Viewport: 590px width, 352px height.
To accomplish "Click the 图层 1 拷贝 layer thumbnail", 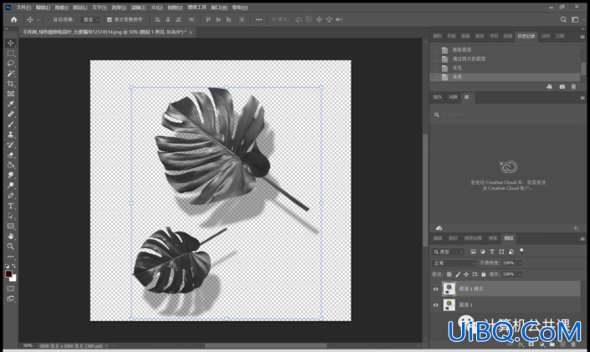I will click(449, 288).
